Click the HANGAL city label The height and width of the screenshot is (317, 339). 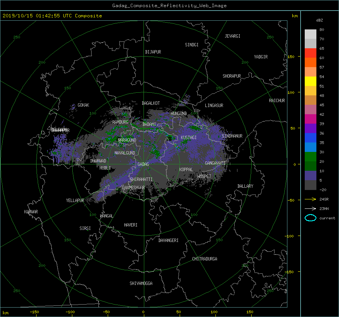point(106,216)
